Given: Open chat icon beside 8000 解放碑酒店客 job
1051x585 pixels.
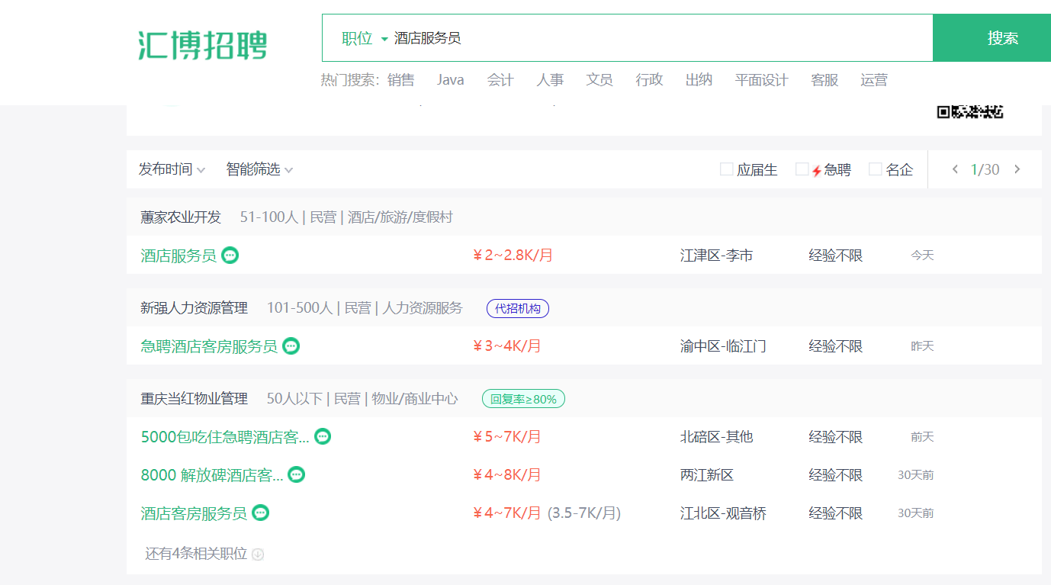Looking at the screenshot, I should 297,475.
